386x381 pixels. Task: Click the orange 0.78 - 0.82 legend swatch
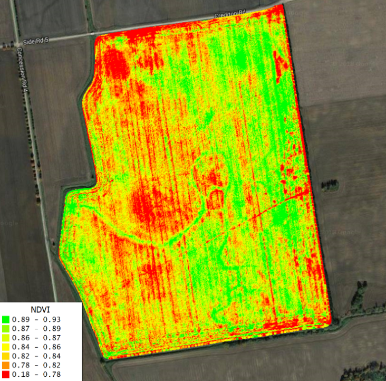tap(6, 365)
